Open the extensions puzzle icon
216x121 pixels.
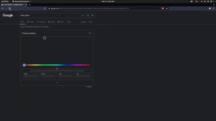pos(210,8)
